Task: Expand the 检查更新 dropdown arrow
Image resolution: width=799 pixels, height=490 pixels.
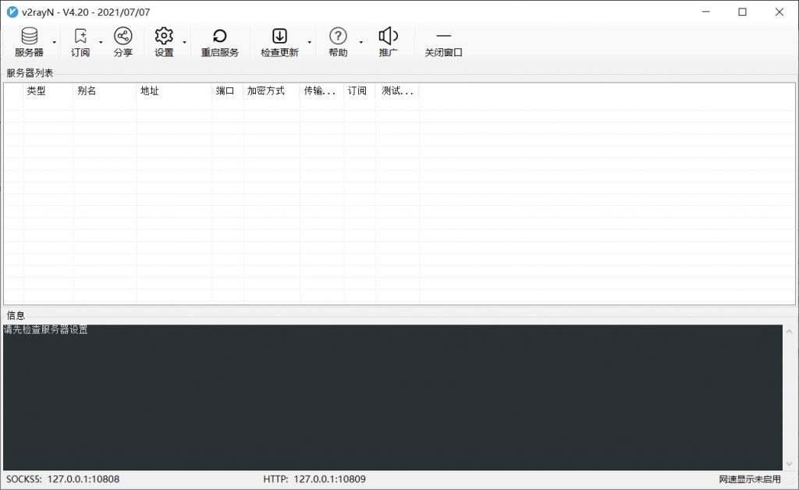Action: coord(309,42)
